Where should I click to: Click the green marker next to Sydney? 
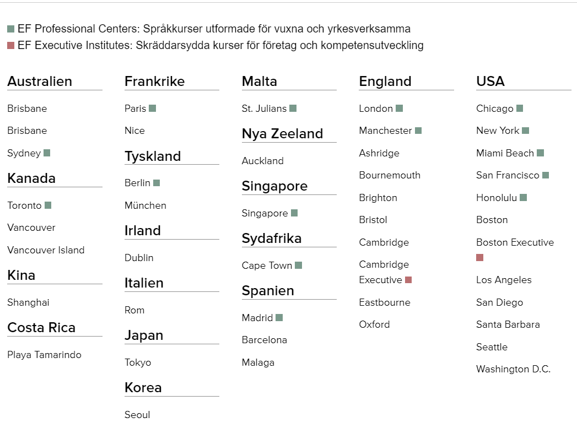(x=47, y=153)
